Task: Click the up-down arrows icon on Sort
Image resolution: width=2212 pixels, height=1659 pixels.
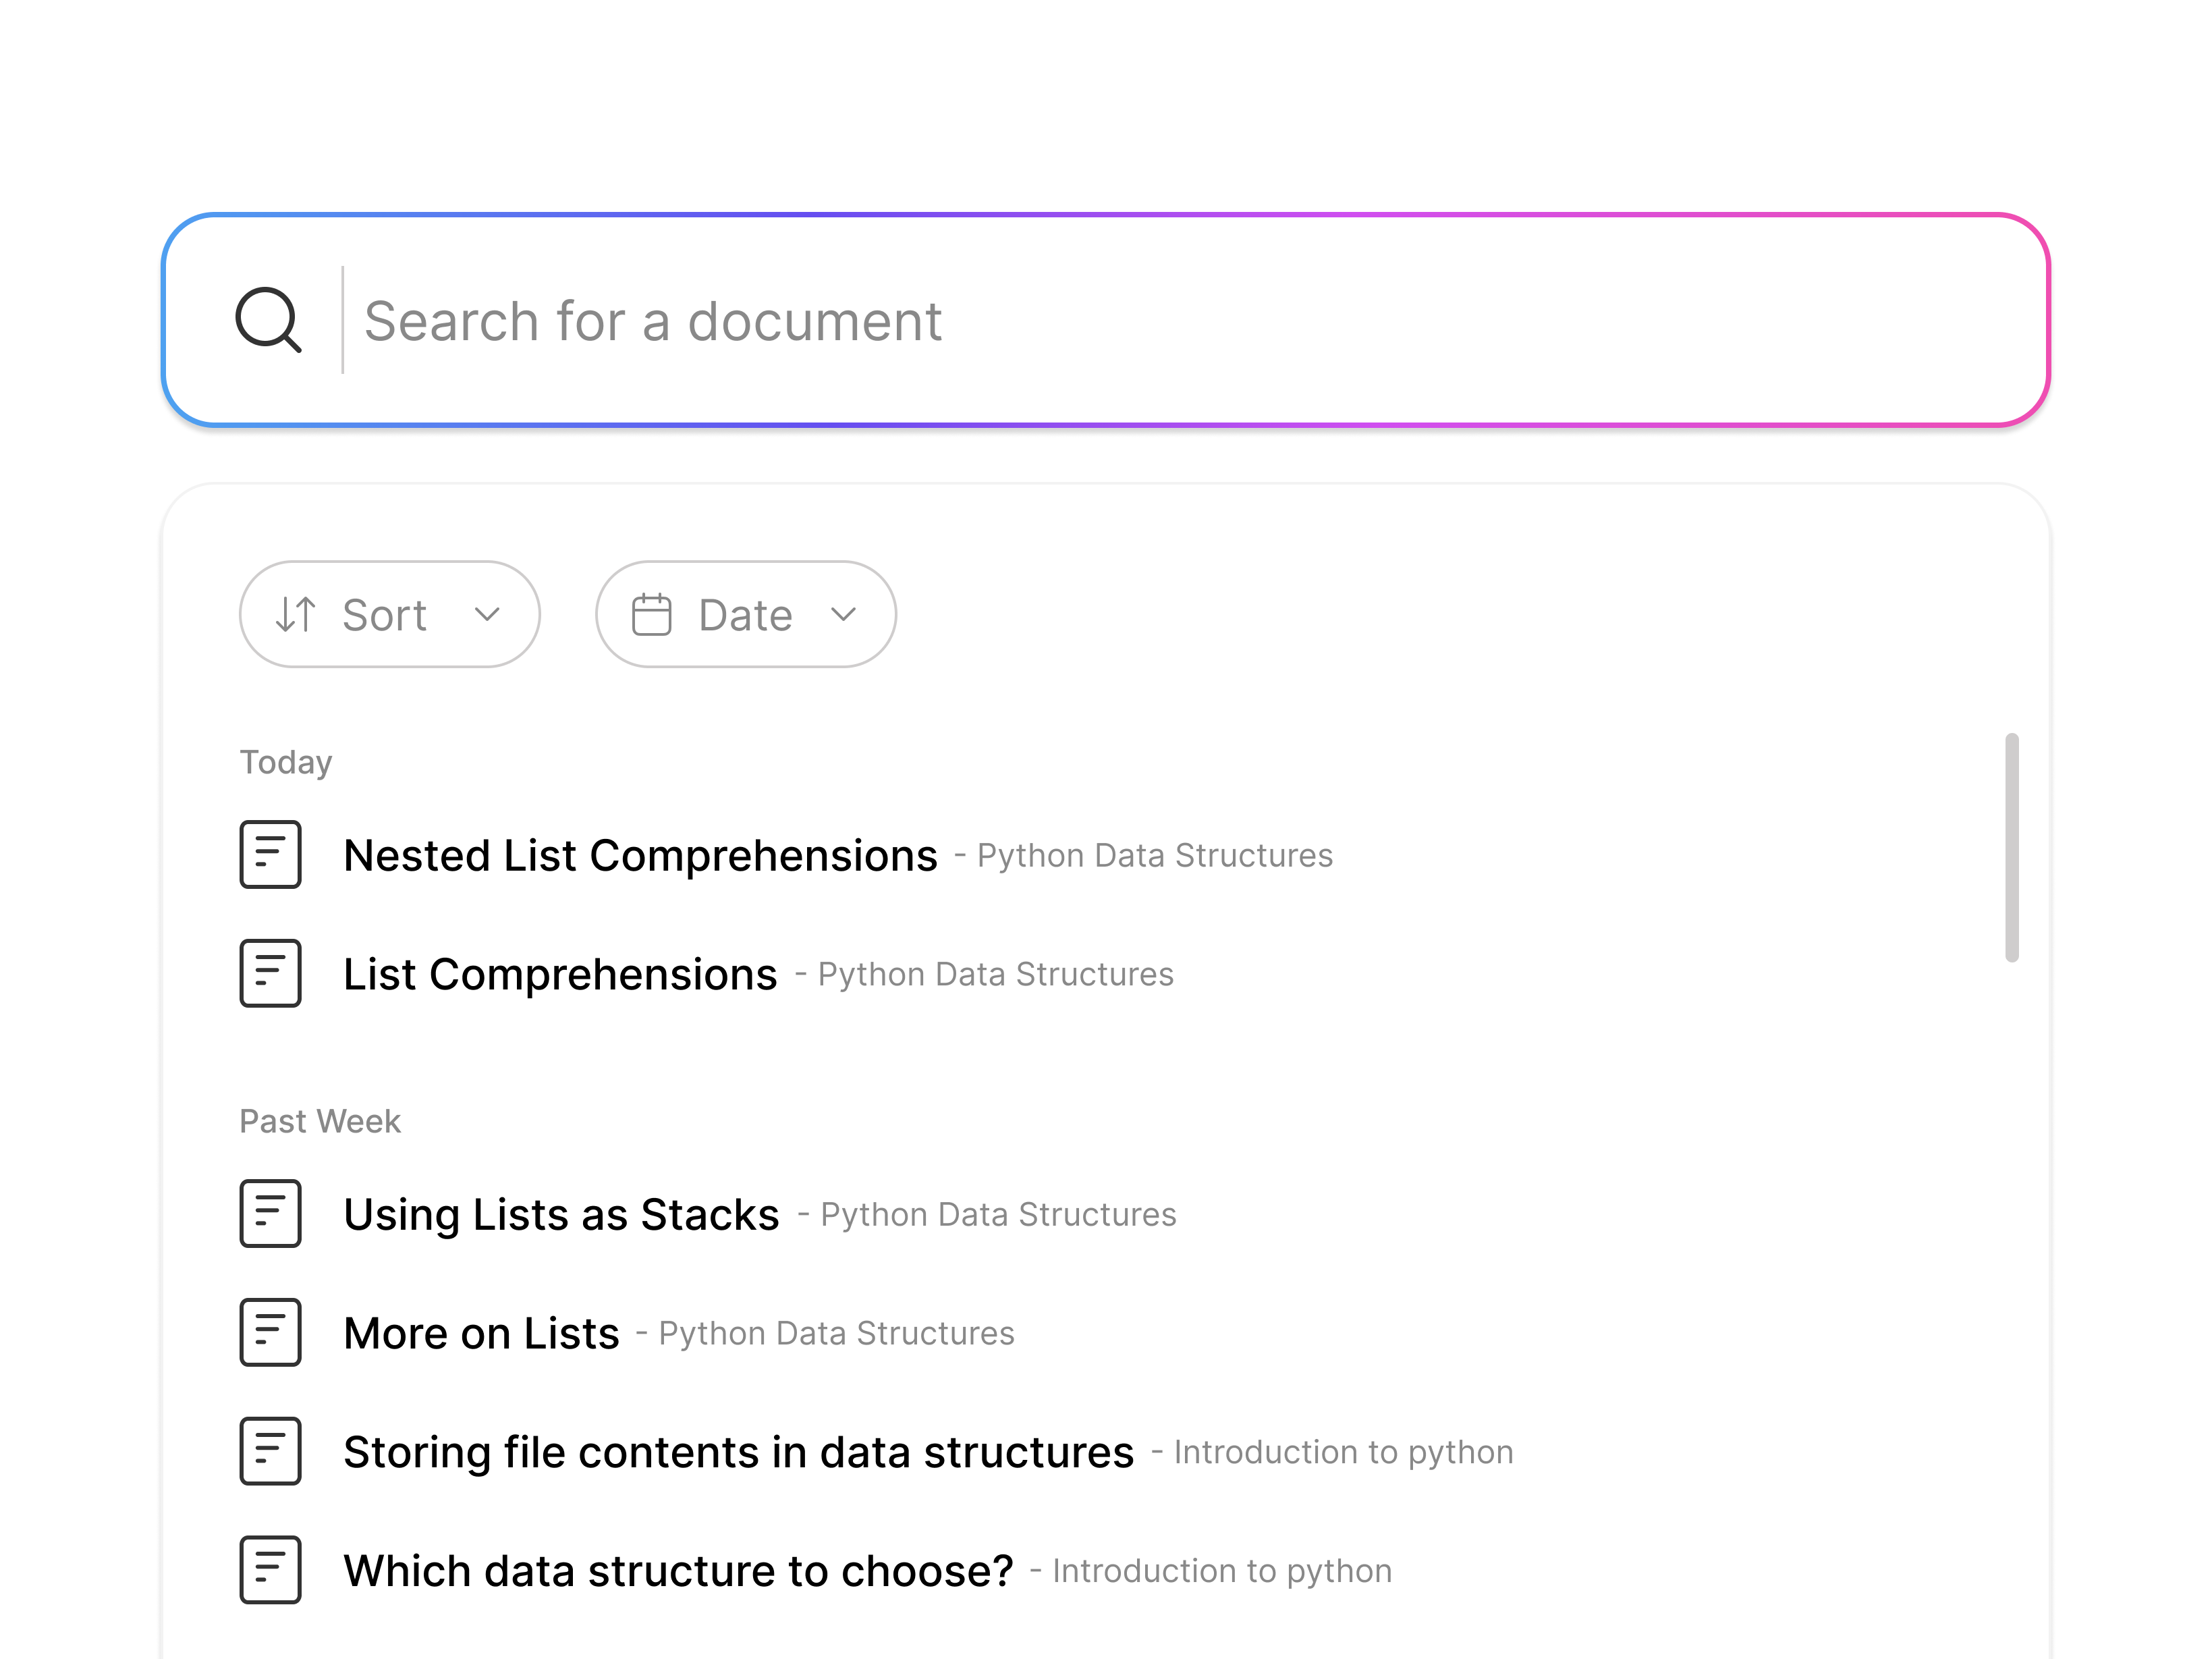Action: pyautogui.click(x=295, y=614)
